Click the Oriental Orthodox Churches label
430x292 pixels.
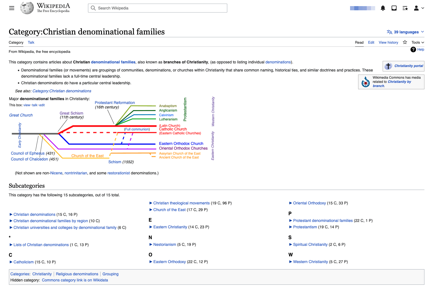183,148
